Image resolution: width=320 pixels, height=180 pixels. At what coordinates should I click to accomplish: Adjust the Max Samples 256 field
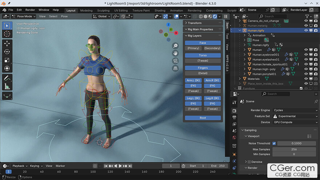coord(294,149)
